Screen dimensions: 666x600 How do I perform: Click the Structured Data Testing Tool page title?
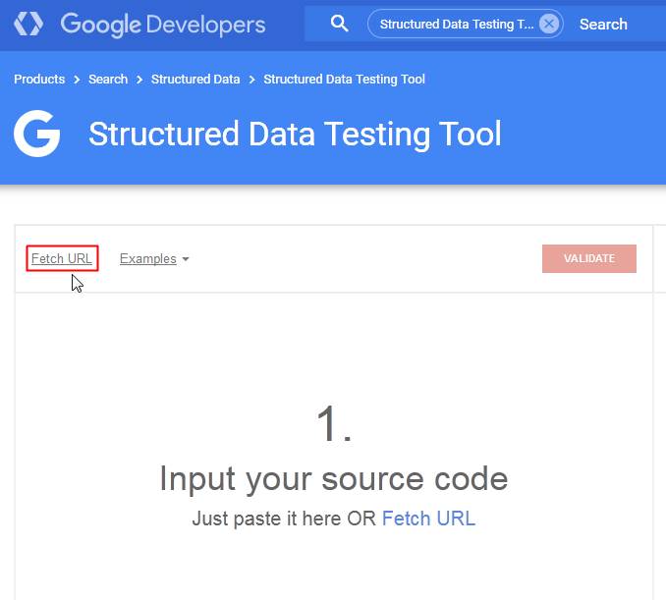tap(295, 134)
